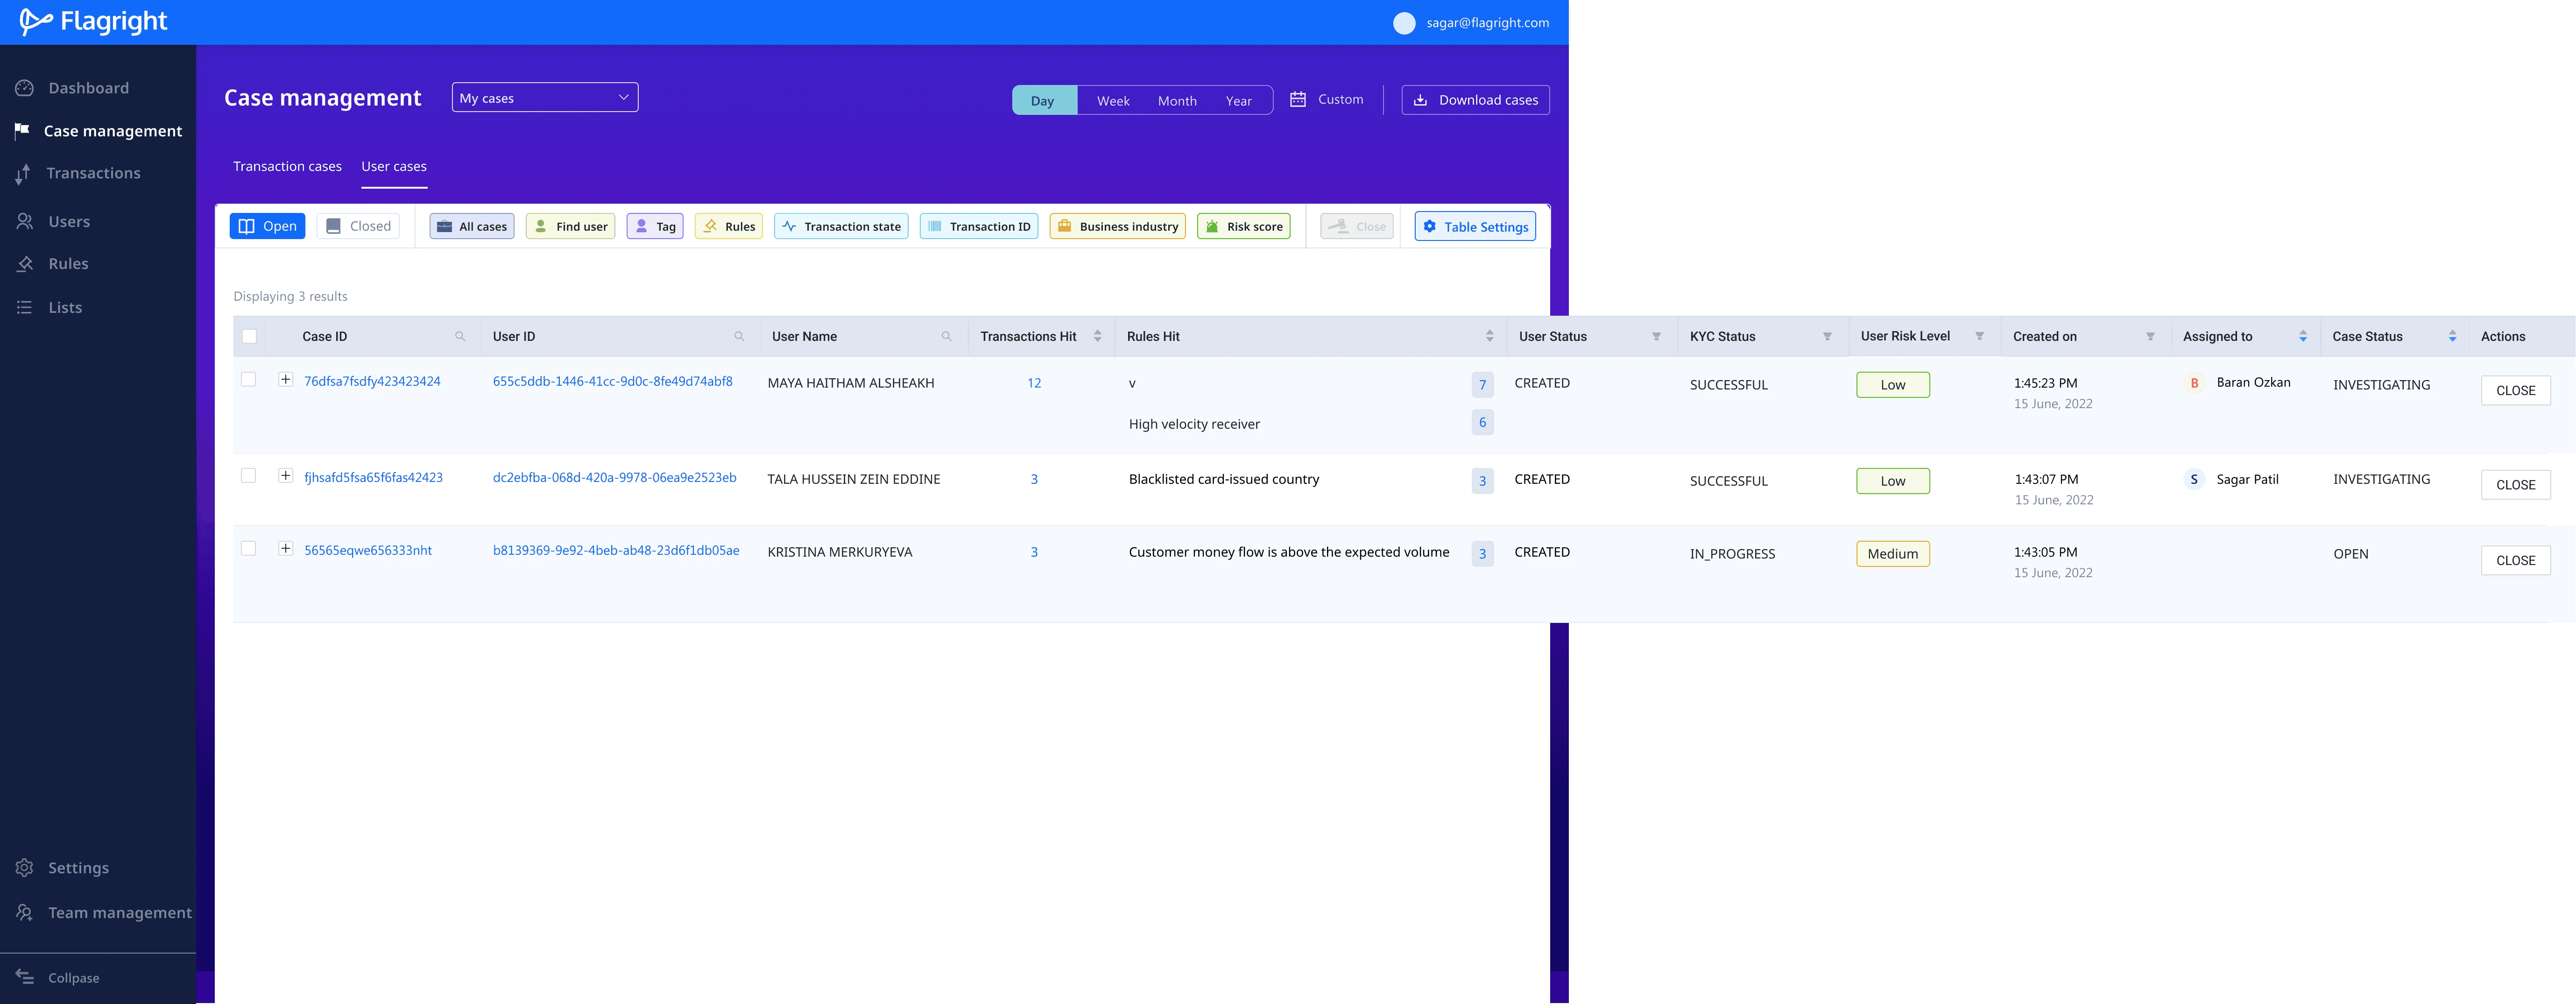Click the KYC Status filter funnel icon
The image size is (2576, 1004).
click(x=1827, y=336)
